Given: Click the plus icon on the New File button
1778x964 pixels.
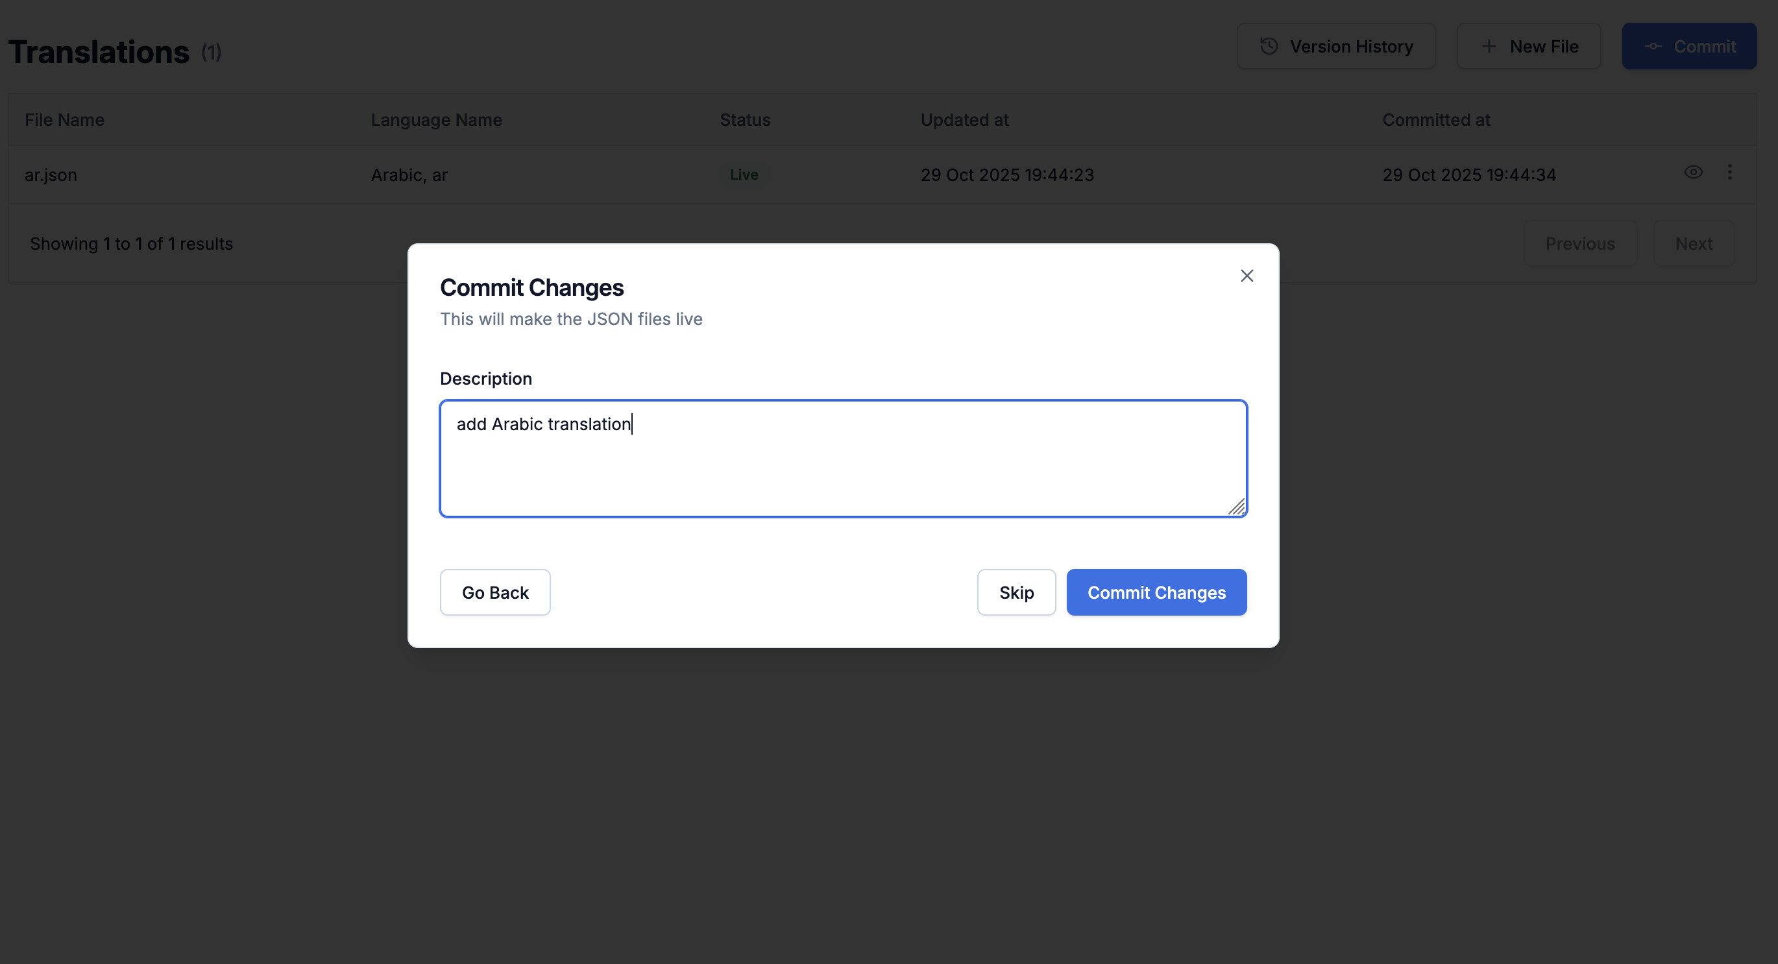Looking at the screenshot, I should click(1488, 45).
